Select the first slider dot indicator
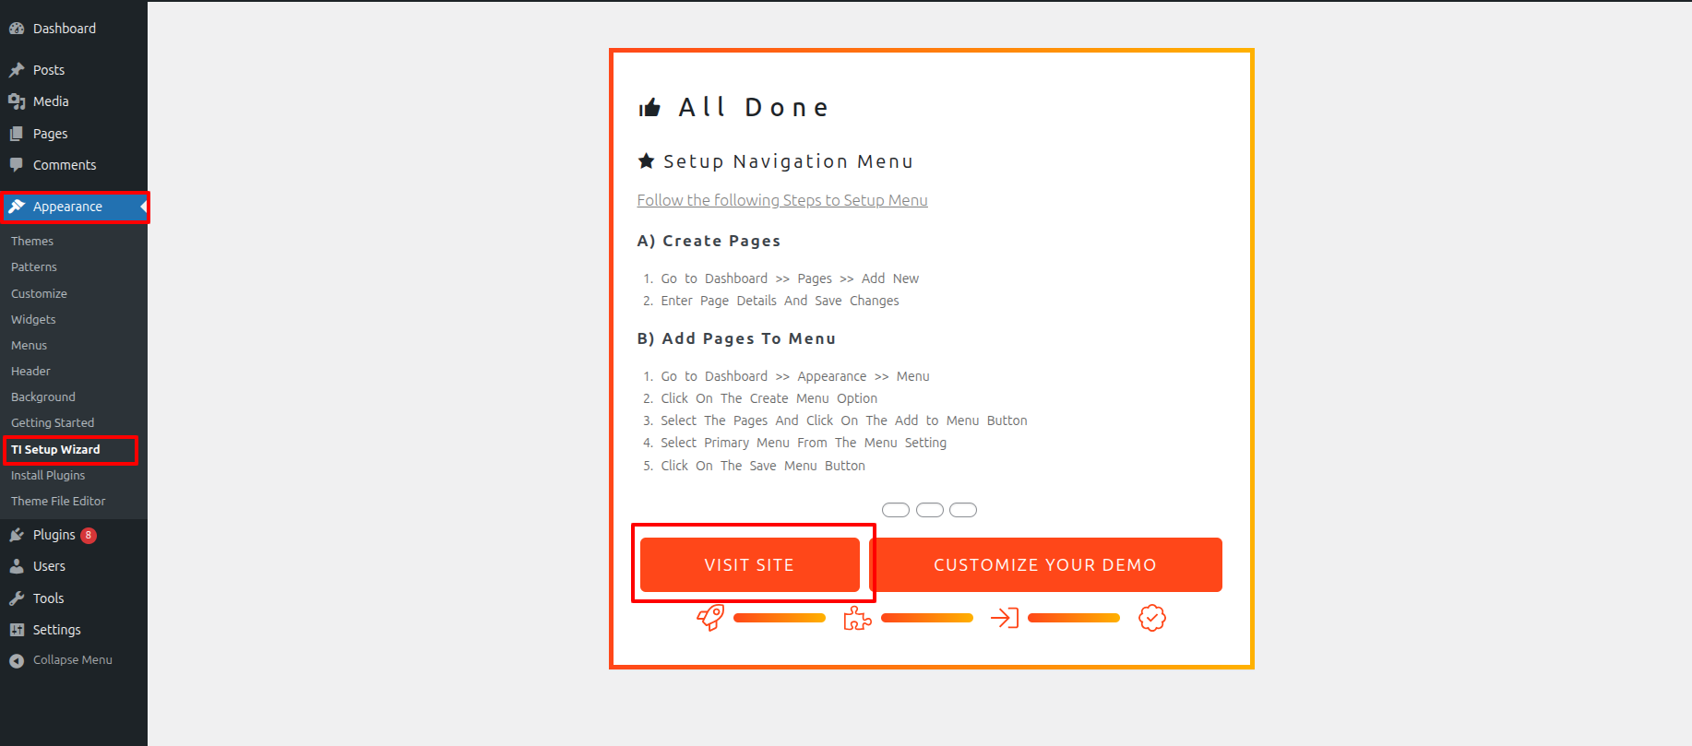Screen dimensions: 1692x746 (x=896, y=510)
